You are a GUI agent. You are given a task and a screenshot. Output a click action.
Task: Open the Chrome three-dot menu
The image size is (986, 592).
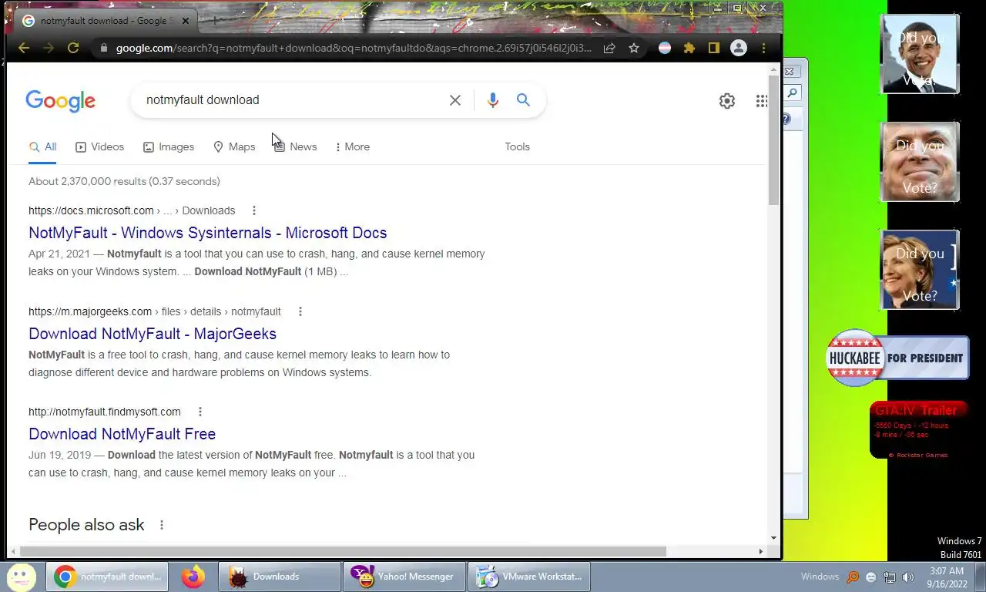pyautogui.click(x=763, y=48)
